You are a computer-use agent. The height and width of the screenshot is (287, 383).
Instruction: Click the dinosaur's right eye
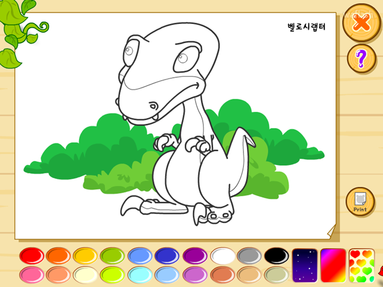[x=186, y=60]
